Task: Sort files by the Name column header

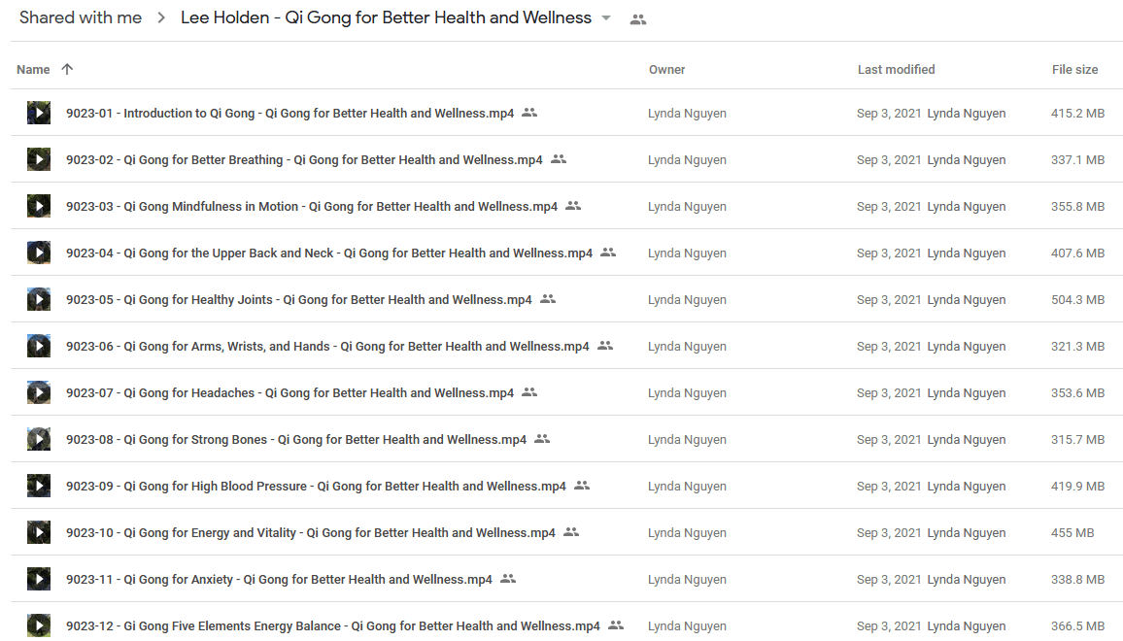Action: [33, 70]
